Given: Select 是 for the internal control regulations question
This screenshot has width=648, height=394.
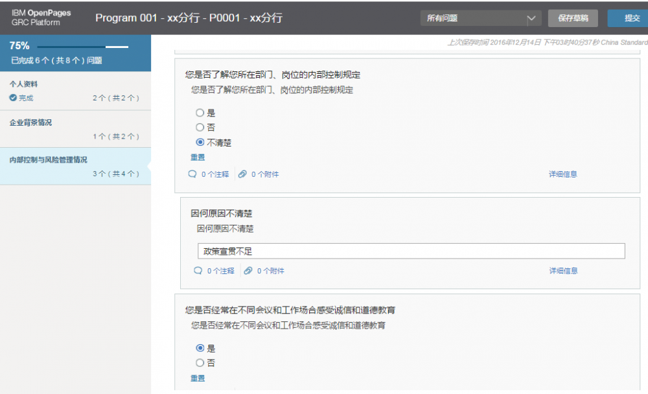Looking at the screenshot, I should 200,111.
